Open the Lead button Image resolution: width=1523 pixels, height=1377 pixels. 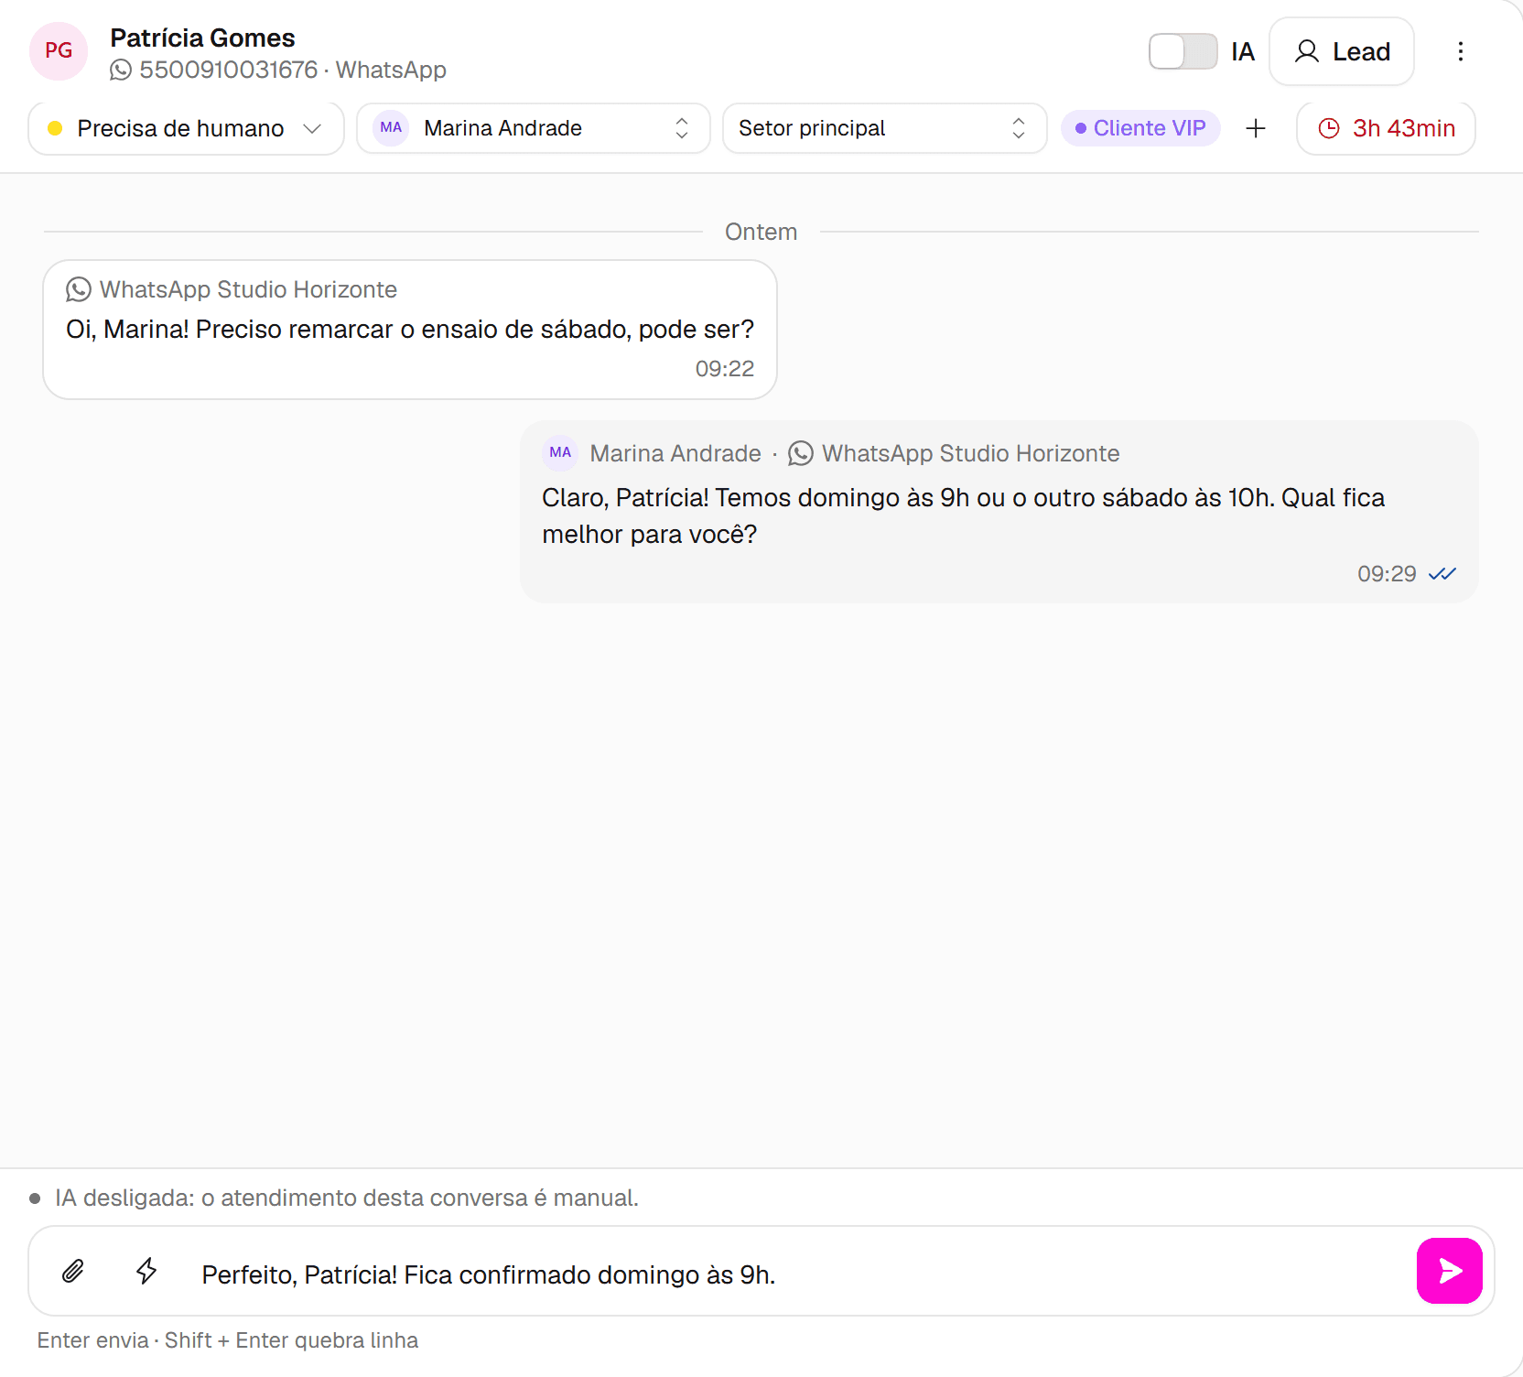click(1342, 51)
